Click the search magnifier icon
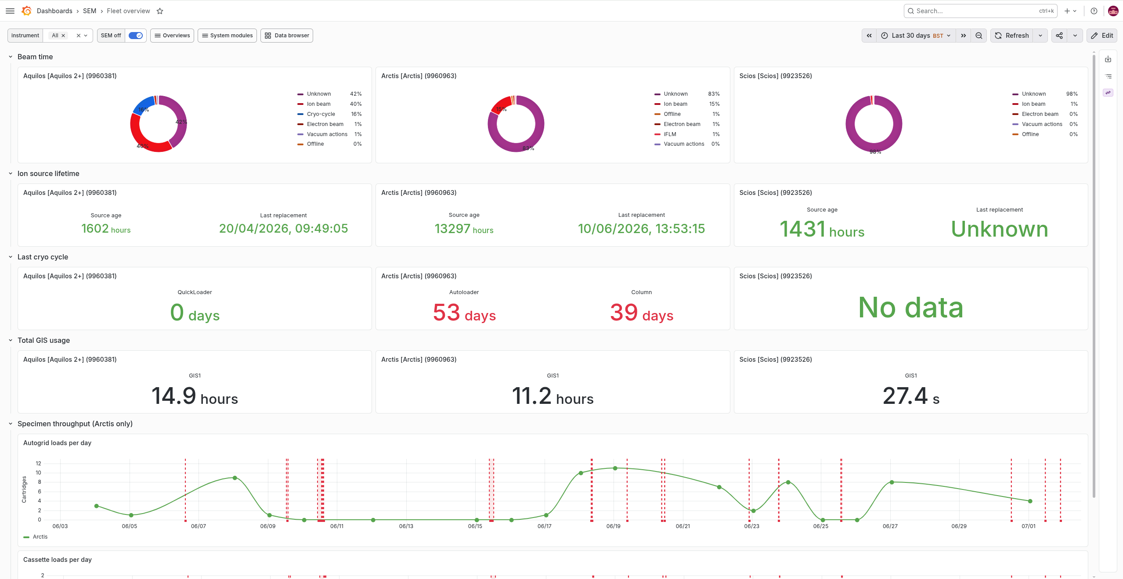The height and width of the screenshot is (579, 1123). (911, 11)
